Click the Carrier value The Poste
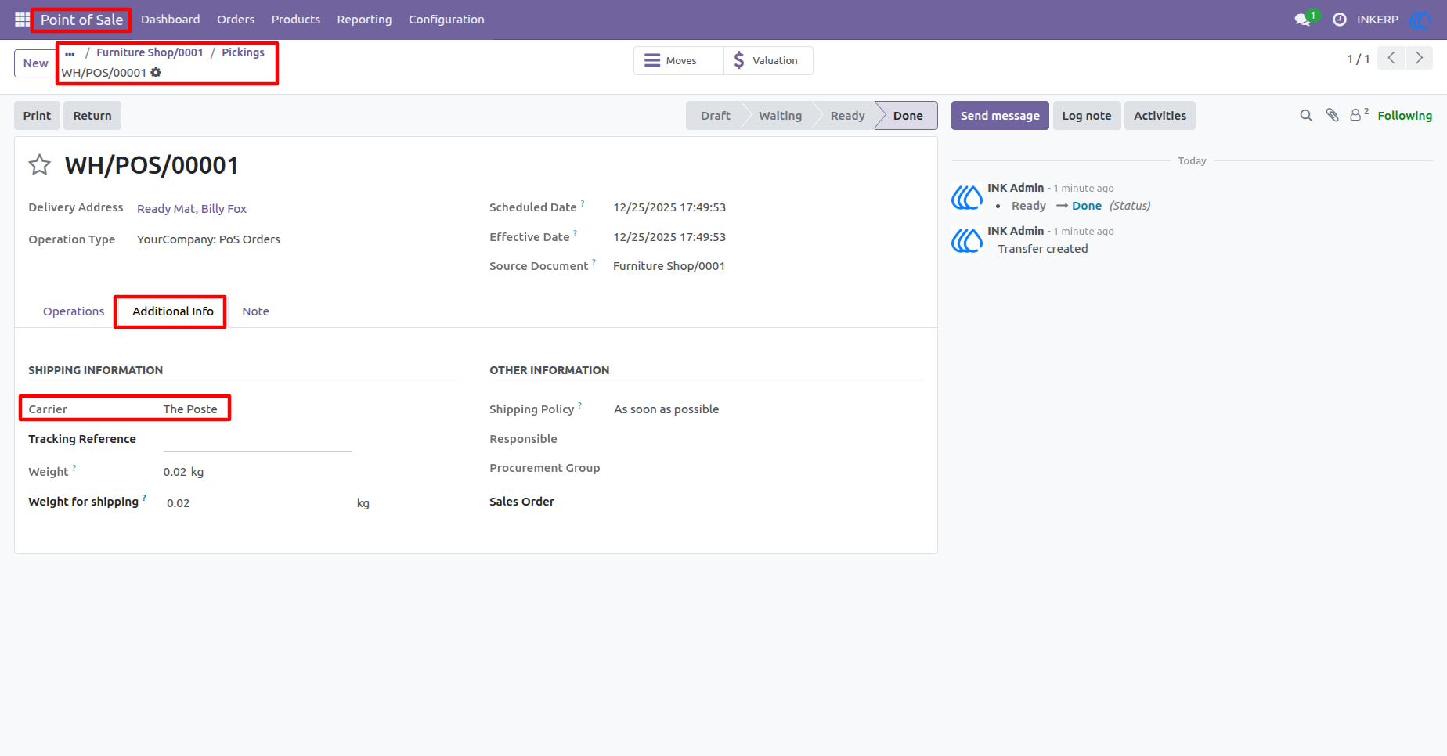 [x=190, y=409]
